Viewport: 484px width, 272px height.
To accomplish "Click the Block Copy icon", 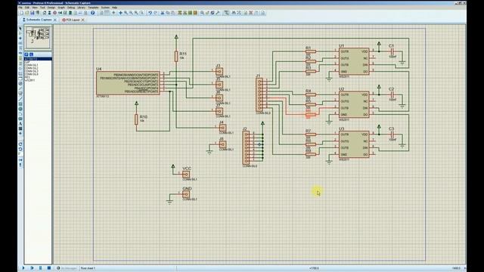I will [179, 13].
